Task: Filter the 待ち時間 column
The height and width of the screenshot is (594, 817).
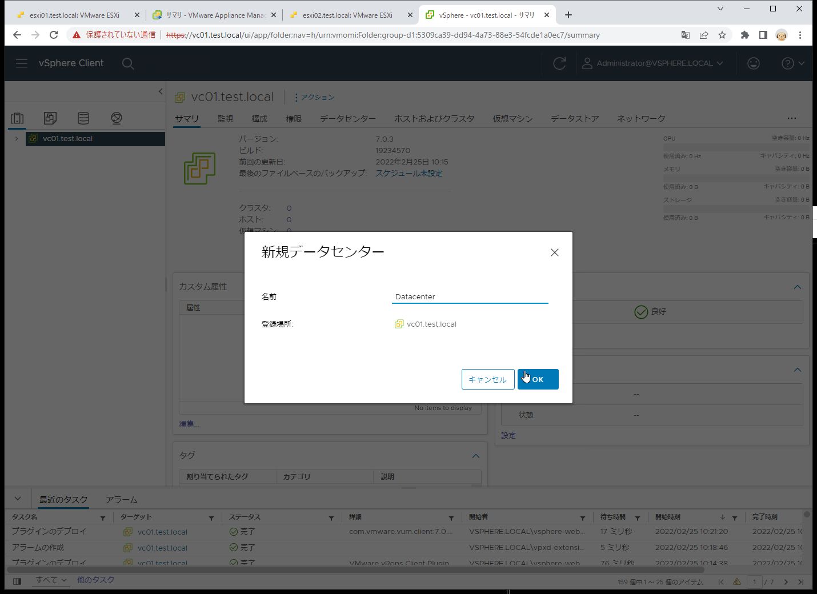Action: [x=638, y=518]
